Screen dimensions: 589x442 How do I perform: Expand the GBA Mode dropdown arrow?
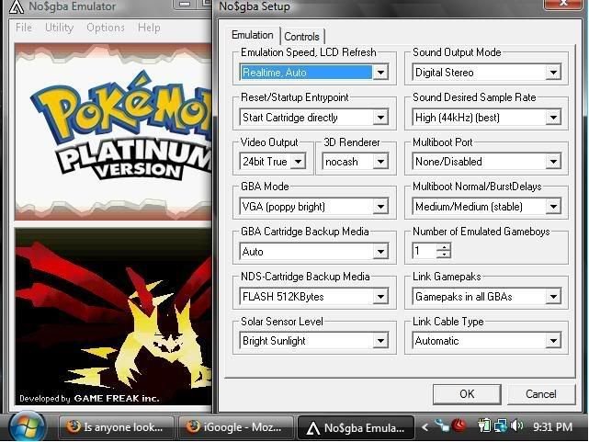pos(380,206)
